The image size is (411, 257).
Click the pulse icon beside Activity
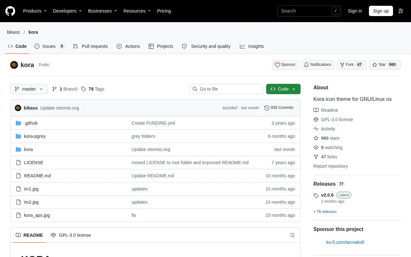coord(316,129)
